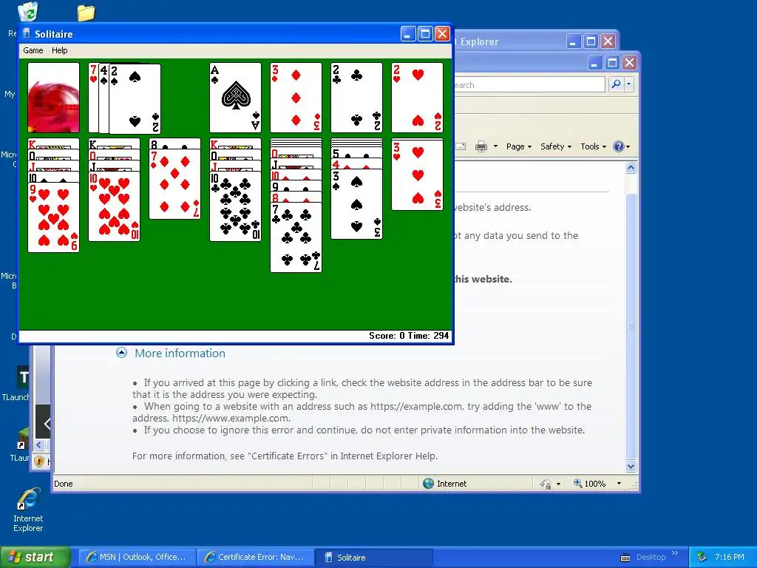This screenshot has height=568, width=757.
Task: Select the 3 of spades tableau card
Action: coord(357,204)
